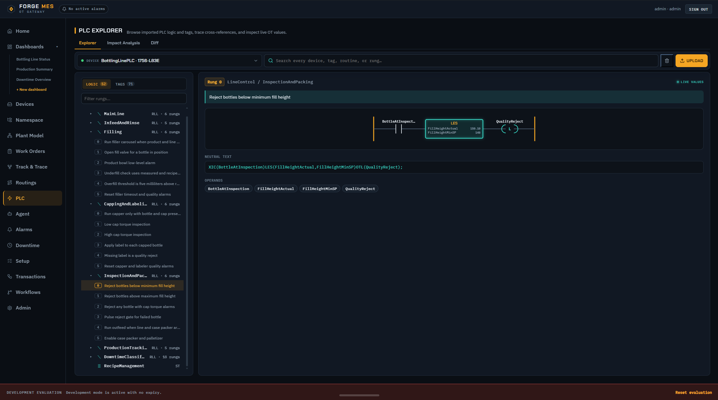Click the Sign Out button
The width and height of the screenshot is (718, 400).
coord(698,9)
